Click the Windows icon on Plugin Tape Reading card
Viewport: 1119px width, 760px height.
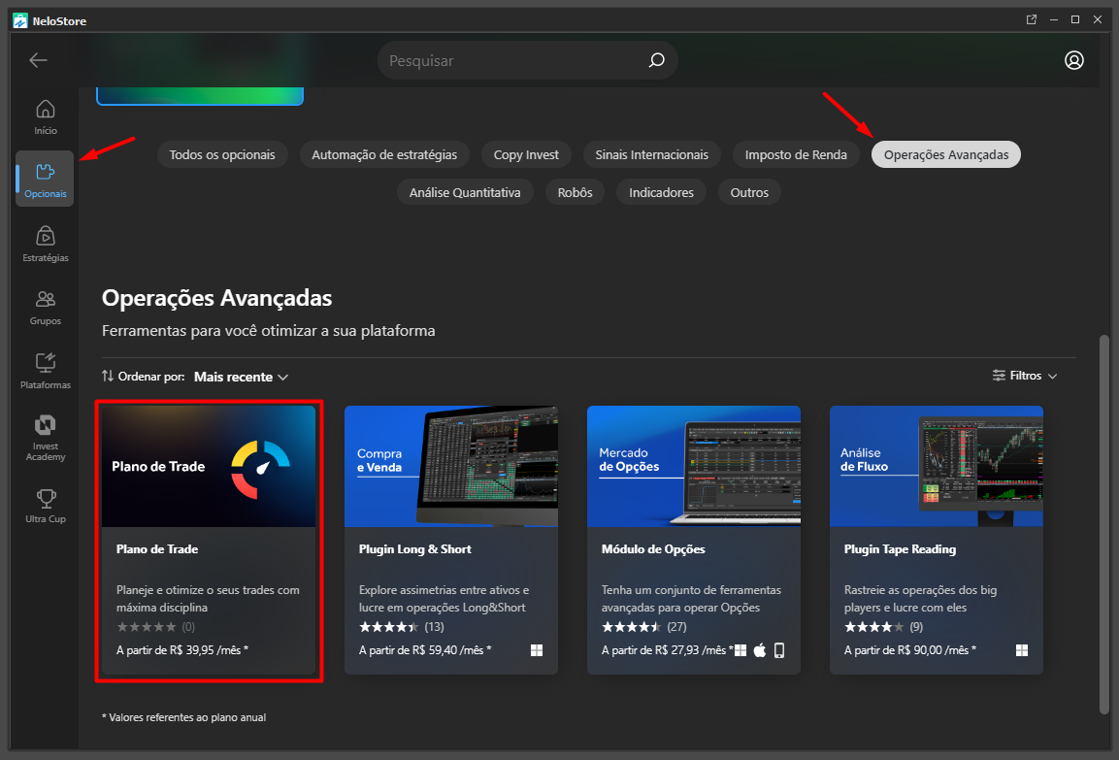click(1022, 650)
